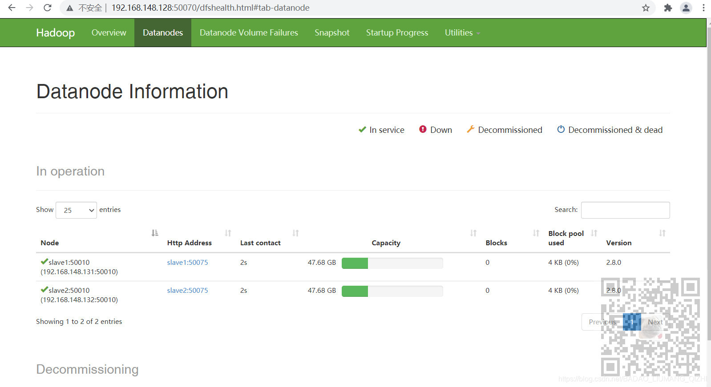The image size is (711, 387).
Task: Sort by Last contact column sort icon
Action: [x=296, y=233]
